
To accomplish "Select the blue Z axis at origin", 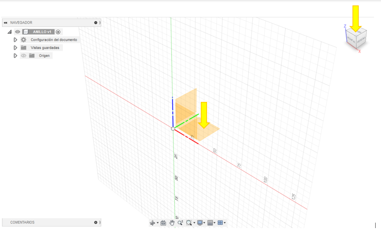I will (173, 112).
